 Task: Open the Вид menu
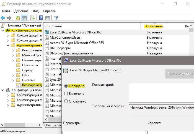[x=36, y=11]
